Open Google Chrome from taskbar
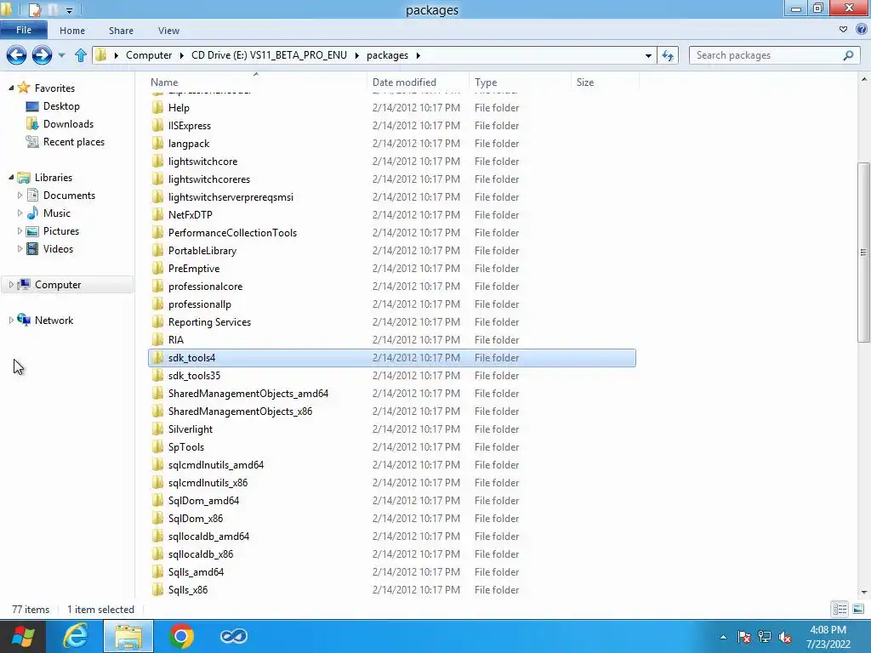Viewport: 871px width, 653px height. (181, 636)
